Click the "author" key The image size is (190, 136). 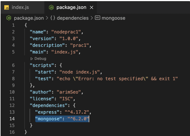[41, 92]
